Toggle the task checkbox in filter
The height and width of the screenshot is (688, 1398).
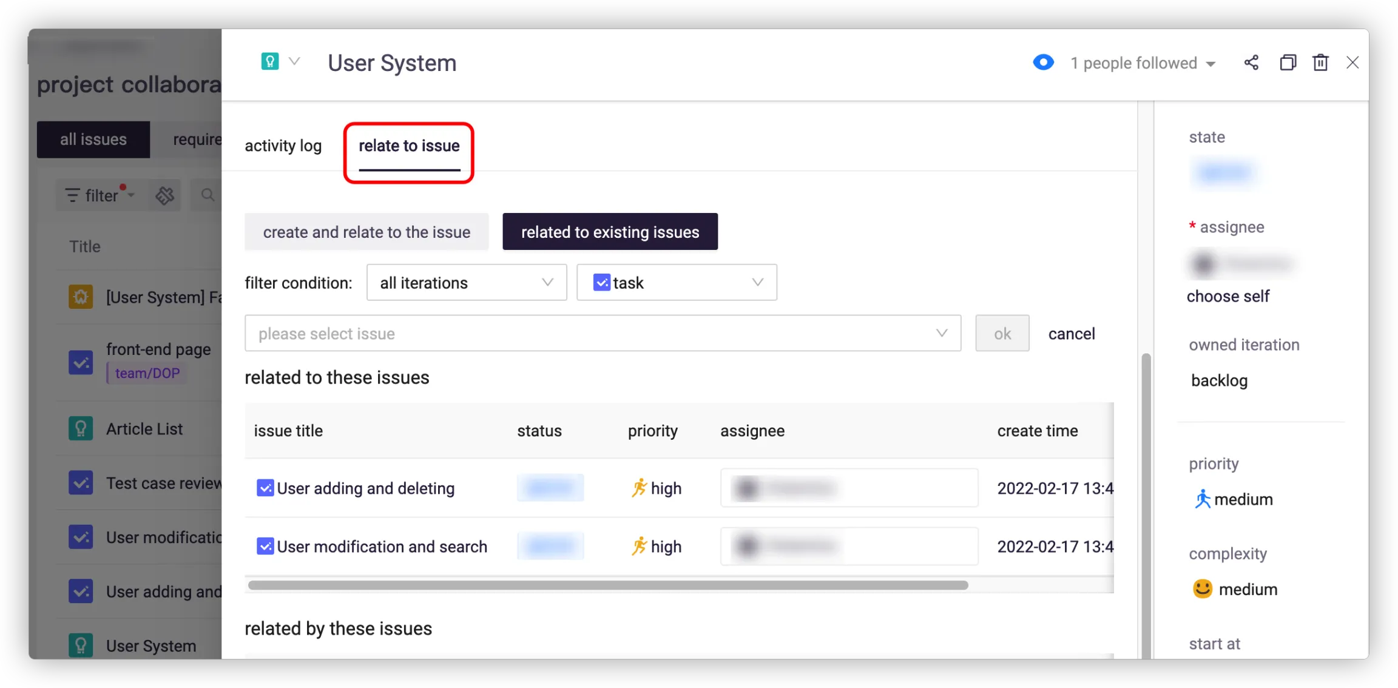point(601,283)
